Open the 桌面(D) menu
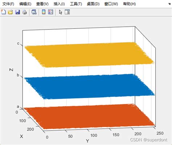Screen dimensions: 172x145 tap(93, 4)
